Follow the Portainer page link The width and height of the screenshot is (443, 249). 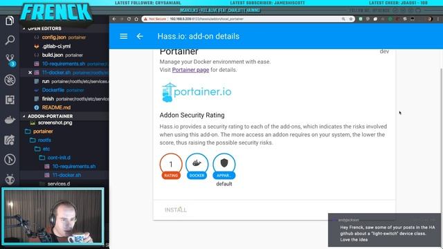(x=190, y=70)
